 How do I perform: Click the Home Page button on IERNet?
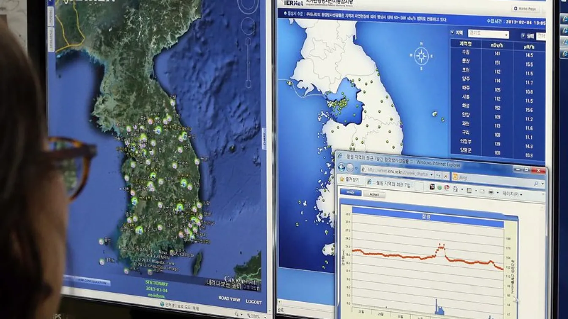click(525, 9)
